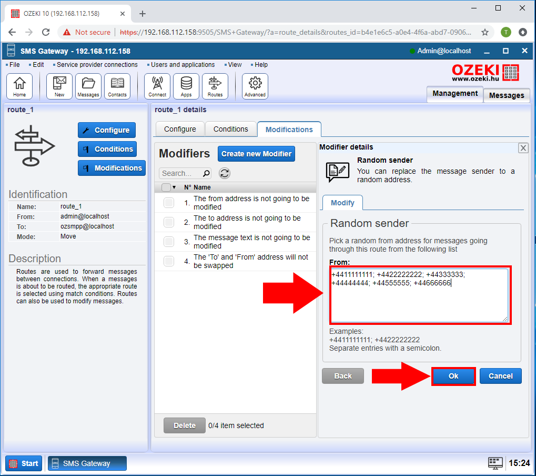
Task: Open the File menu
Action: (14, 65)
